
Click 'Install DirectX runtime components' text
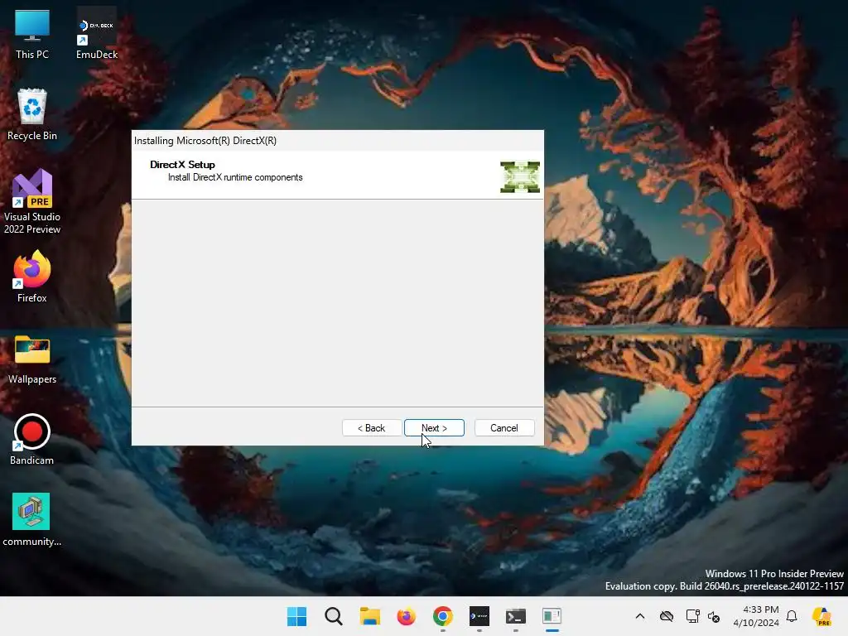tap(235, 177)
